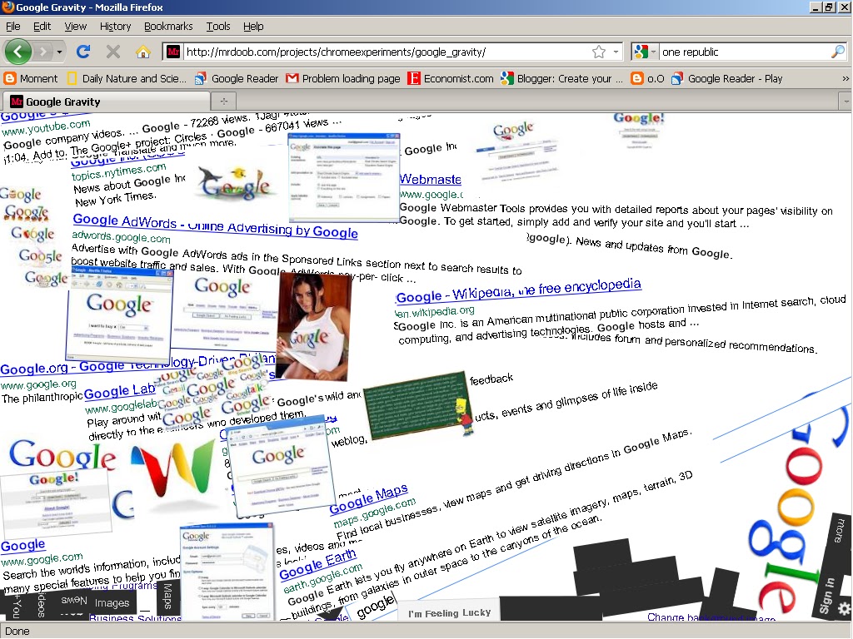
Task: Click the settings gear icon at bottom right
Action: point(845,608)
